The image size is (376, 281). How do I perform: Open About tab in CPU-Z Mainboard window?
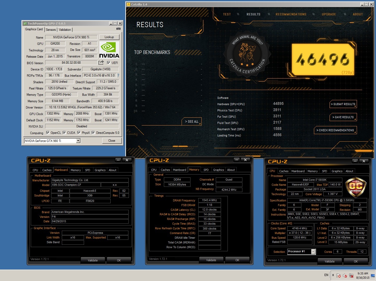pos(112,170)
